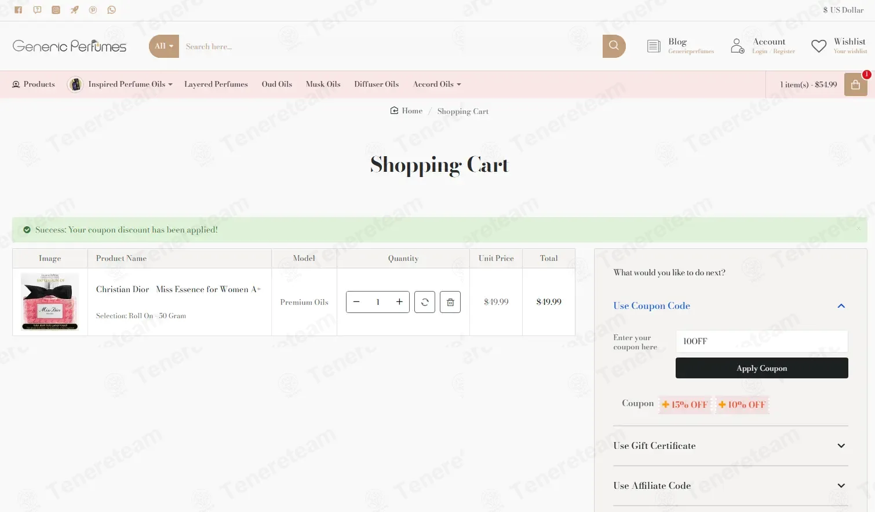Screen dimensions: 875x512
Task: Go to the Generic Perfumes logo homepage
Action: [70, 46]
